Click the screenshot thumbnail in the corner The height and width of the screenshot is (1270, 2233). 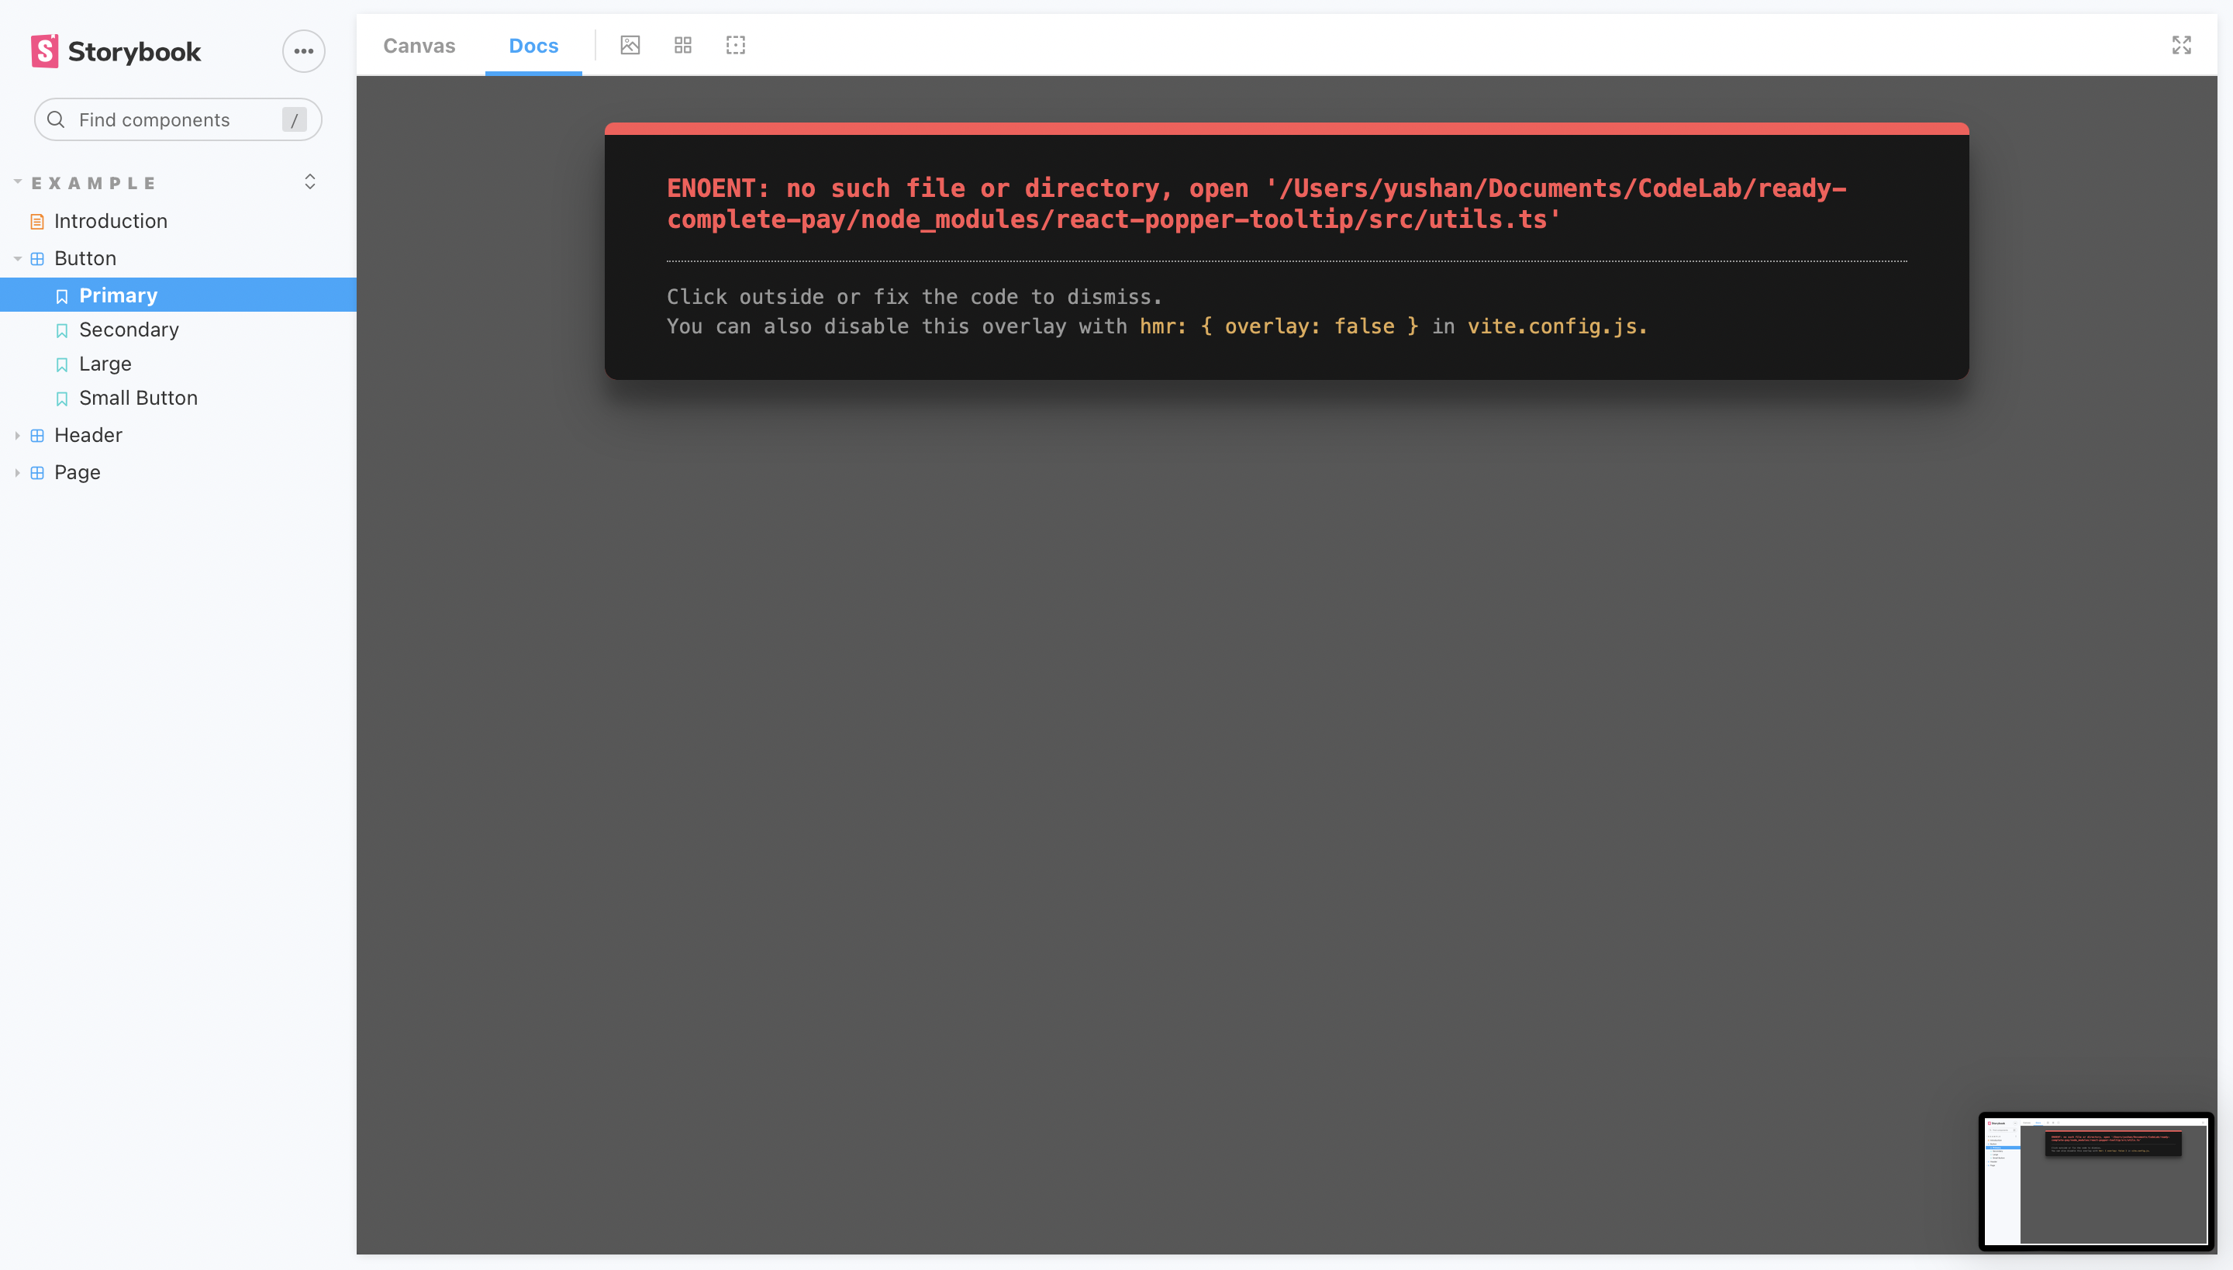point(2096,1179)
